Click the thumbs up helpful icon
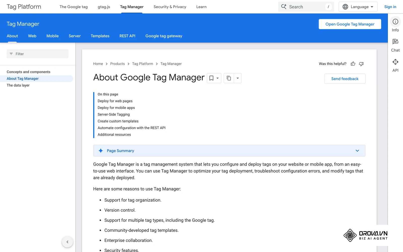 click(x=353, y=64)
